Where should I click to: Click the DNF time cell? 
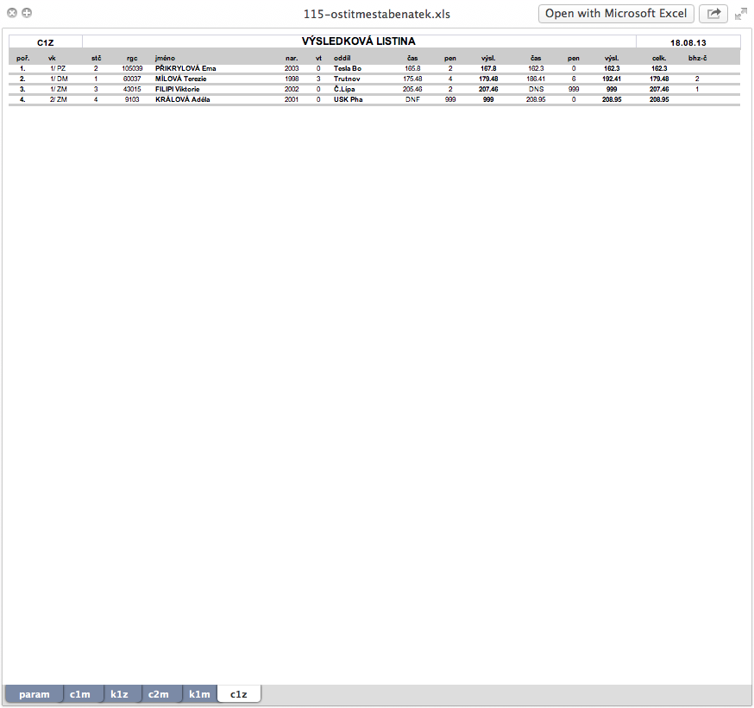pyautogui.click(x=412, y=99)
